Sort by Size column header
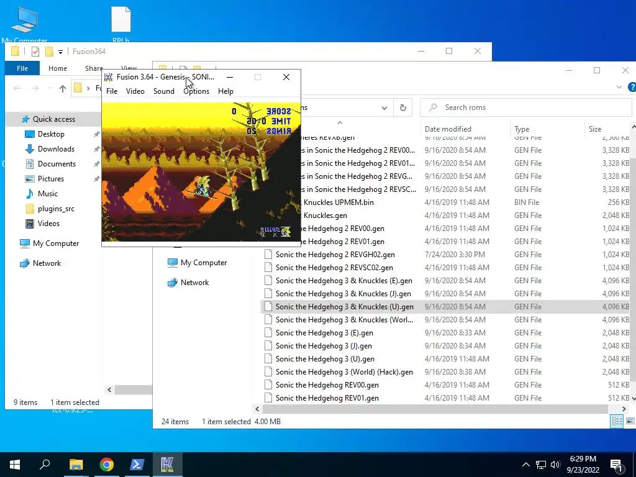 click(595, 129)
